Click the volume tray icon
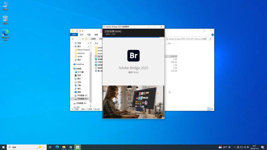The height and width of the screenshot is (150, 267). 245,147
